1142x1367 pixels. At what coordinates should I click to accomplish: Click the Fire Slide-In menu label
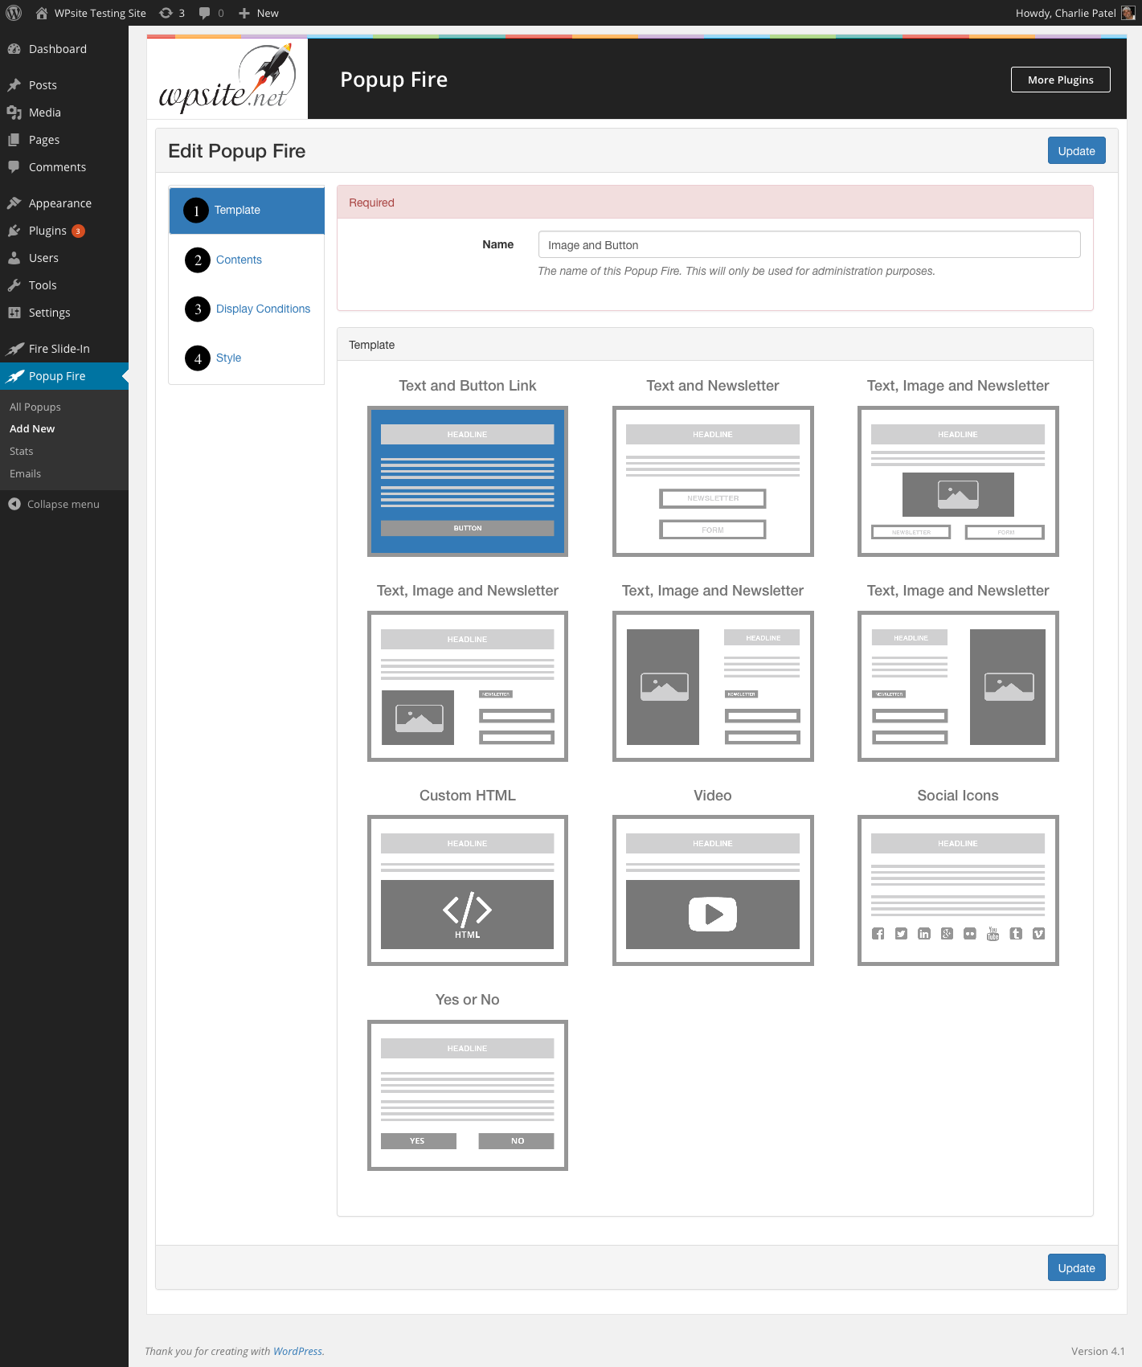pyautogui.click(x=59, y=349)
